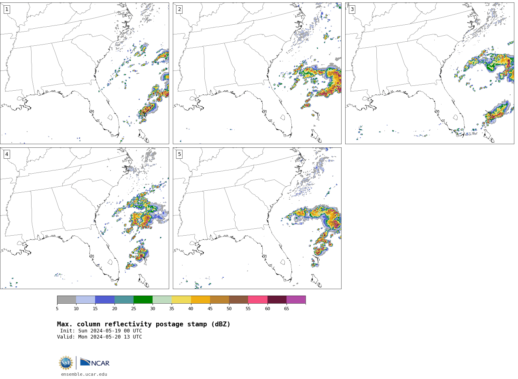Click the Max. column reflectivity title
Viewport: 518px width, 379px height.
tap(144, 324)
